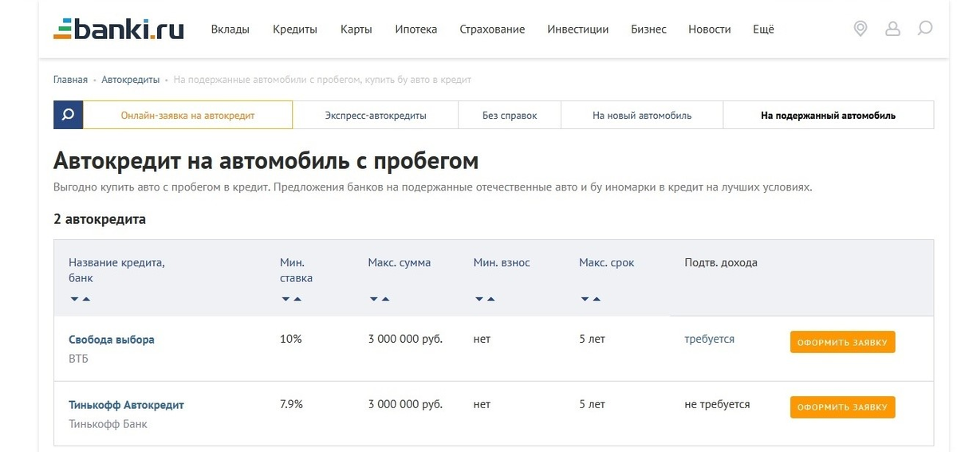
Task: Click 3 000 000 руб. in ВТБ row
Action: 405,339
